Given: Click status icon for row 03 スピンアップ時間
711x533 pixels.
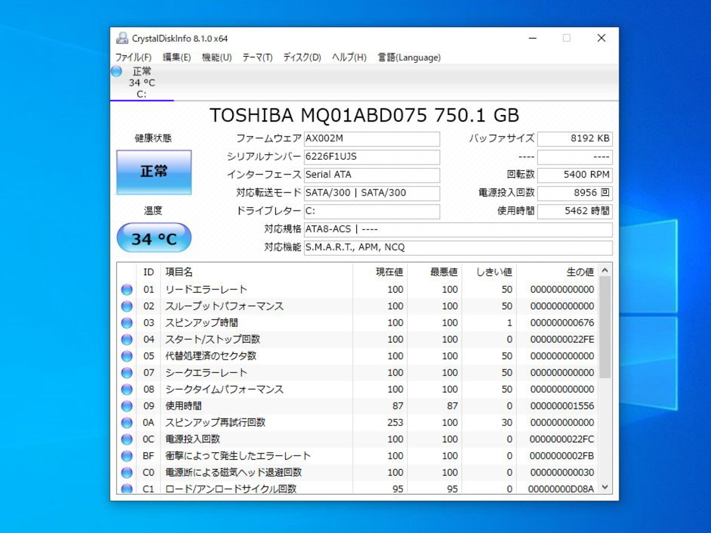Looking at the screenshot, I should (x=127, y=322).
